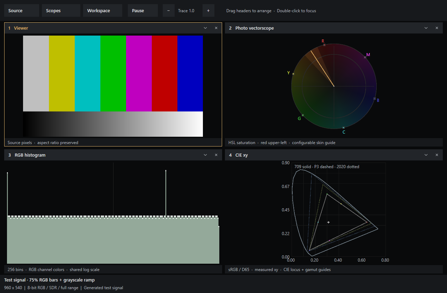Open the Workspace menu
The image size is (447, 293).
pyautogui.click(x=103, y=10)
